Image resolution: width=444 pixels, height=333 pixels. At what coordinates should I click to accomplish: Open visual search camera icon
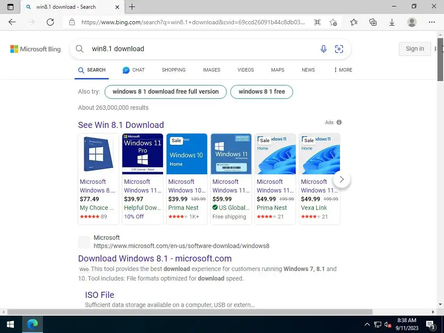click(x=339, y=49)
